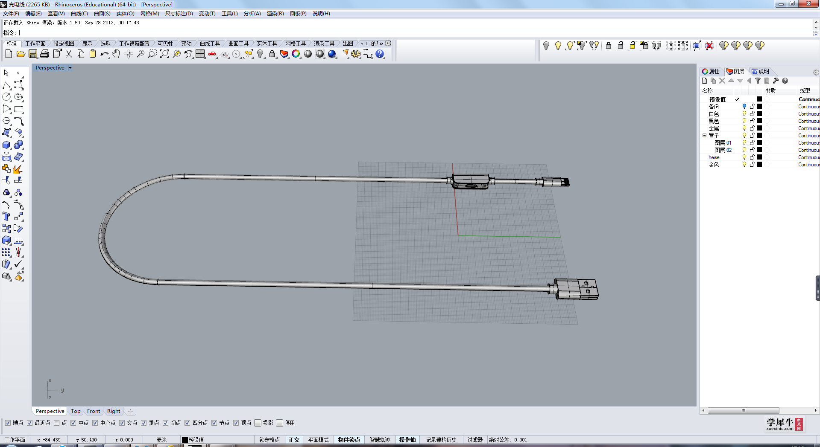Click the new layer icon in layers panel
This screenshot has width=820, height=447.
pyautogui.click(x=704, y=81)
